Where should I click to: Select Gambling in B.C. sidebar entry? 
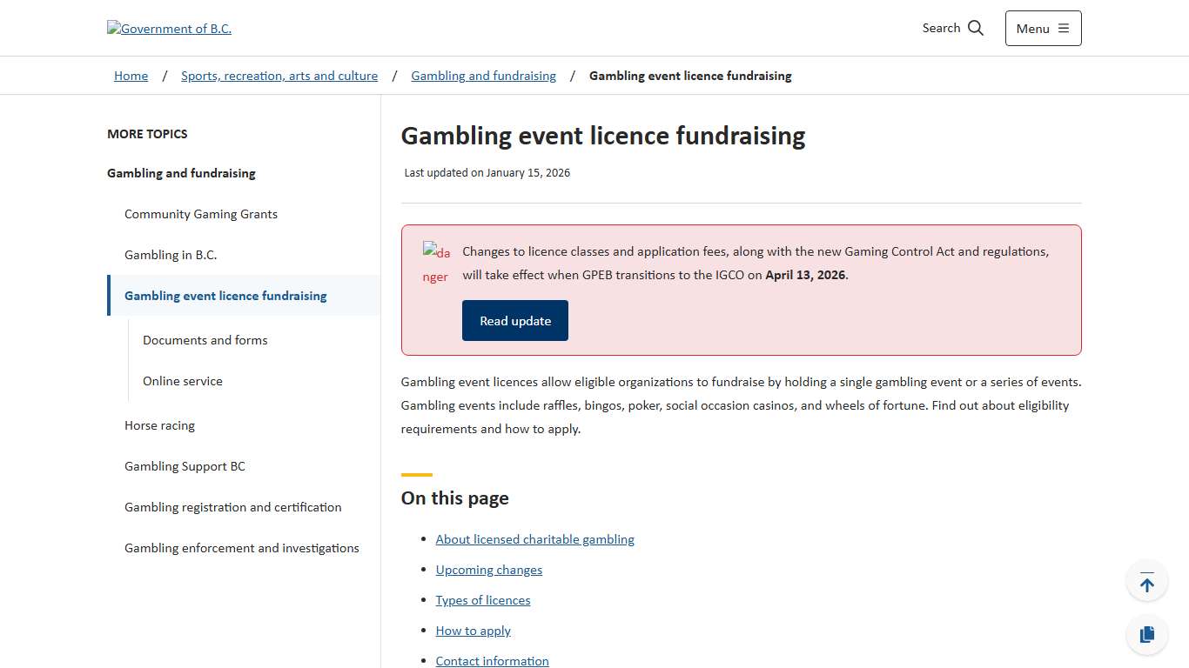[x=171, y=255]
